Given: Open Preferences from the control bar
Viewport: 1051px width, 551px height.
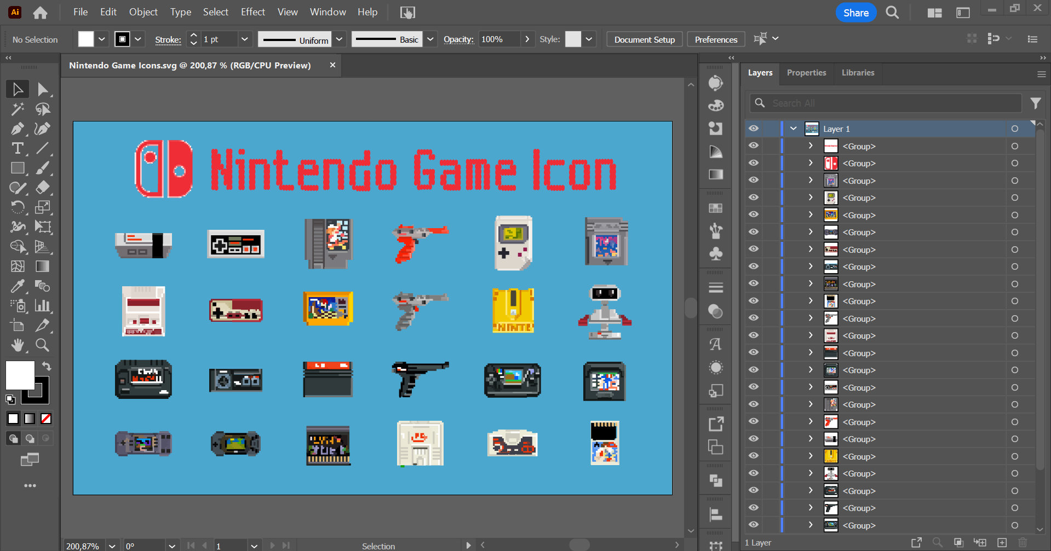Looking at the screenshot, I should coord(715,39).
